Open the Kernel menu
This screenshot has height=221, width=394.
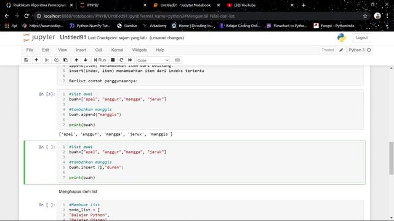tap(117, 50)
